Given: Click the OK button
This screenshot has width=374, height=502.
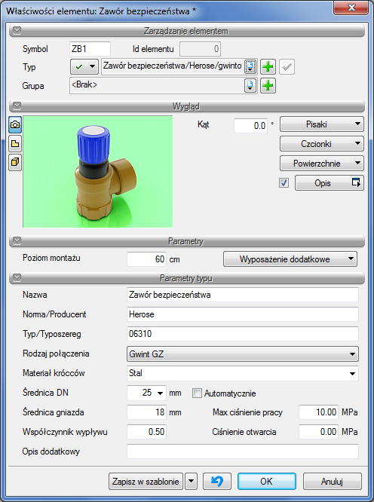Looking at the screenshot, I should [x=267, y=481].
